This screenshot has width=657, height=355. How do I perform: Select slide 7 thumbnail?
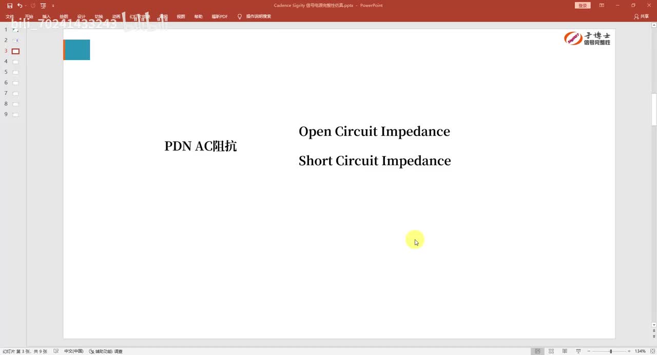point(15,93)
